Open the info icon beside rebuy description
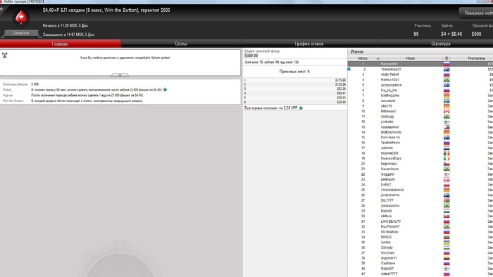The height and width of the screenshot is (277, 493). pyautogui.click(x=165, y=90)
